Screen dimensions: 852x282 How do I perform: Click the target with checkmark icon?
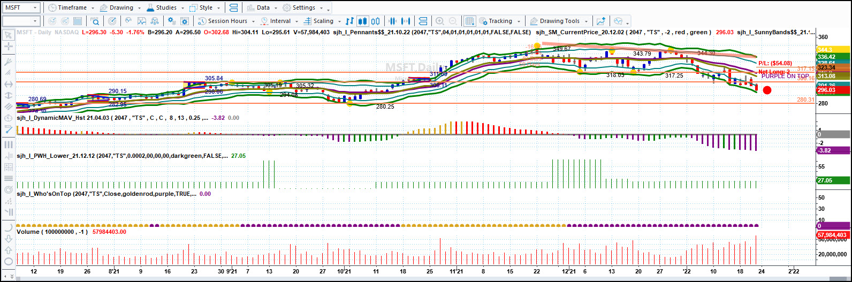pyautogui.click(x=112, y=21)
